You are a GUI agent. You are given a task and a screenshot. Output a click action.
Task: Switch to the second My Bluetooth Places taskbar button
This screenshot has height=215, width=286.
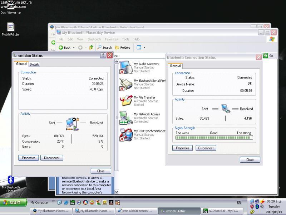point(94,211)
